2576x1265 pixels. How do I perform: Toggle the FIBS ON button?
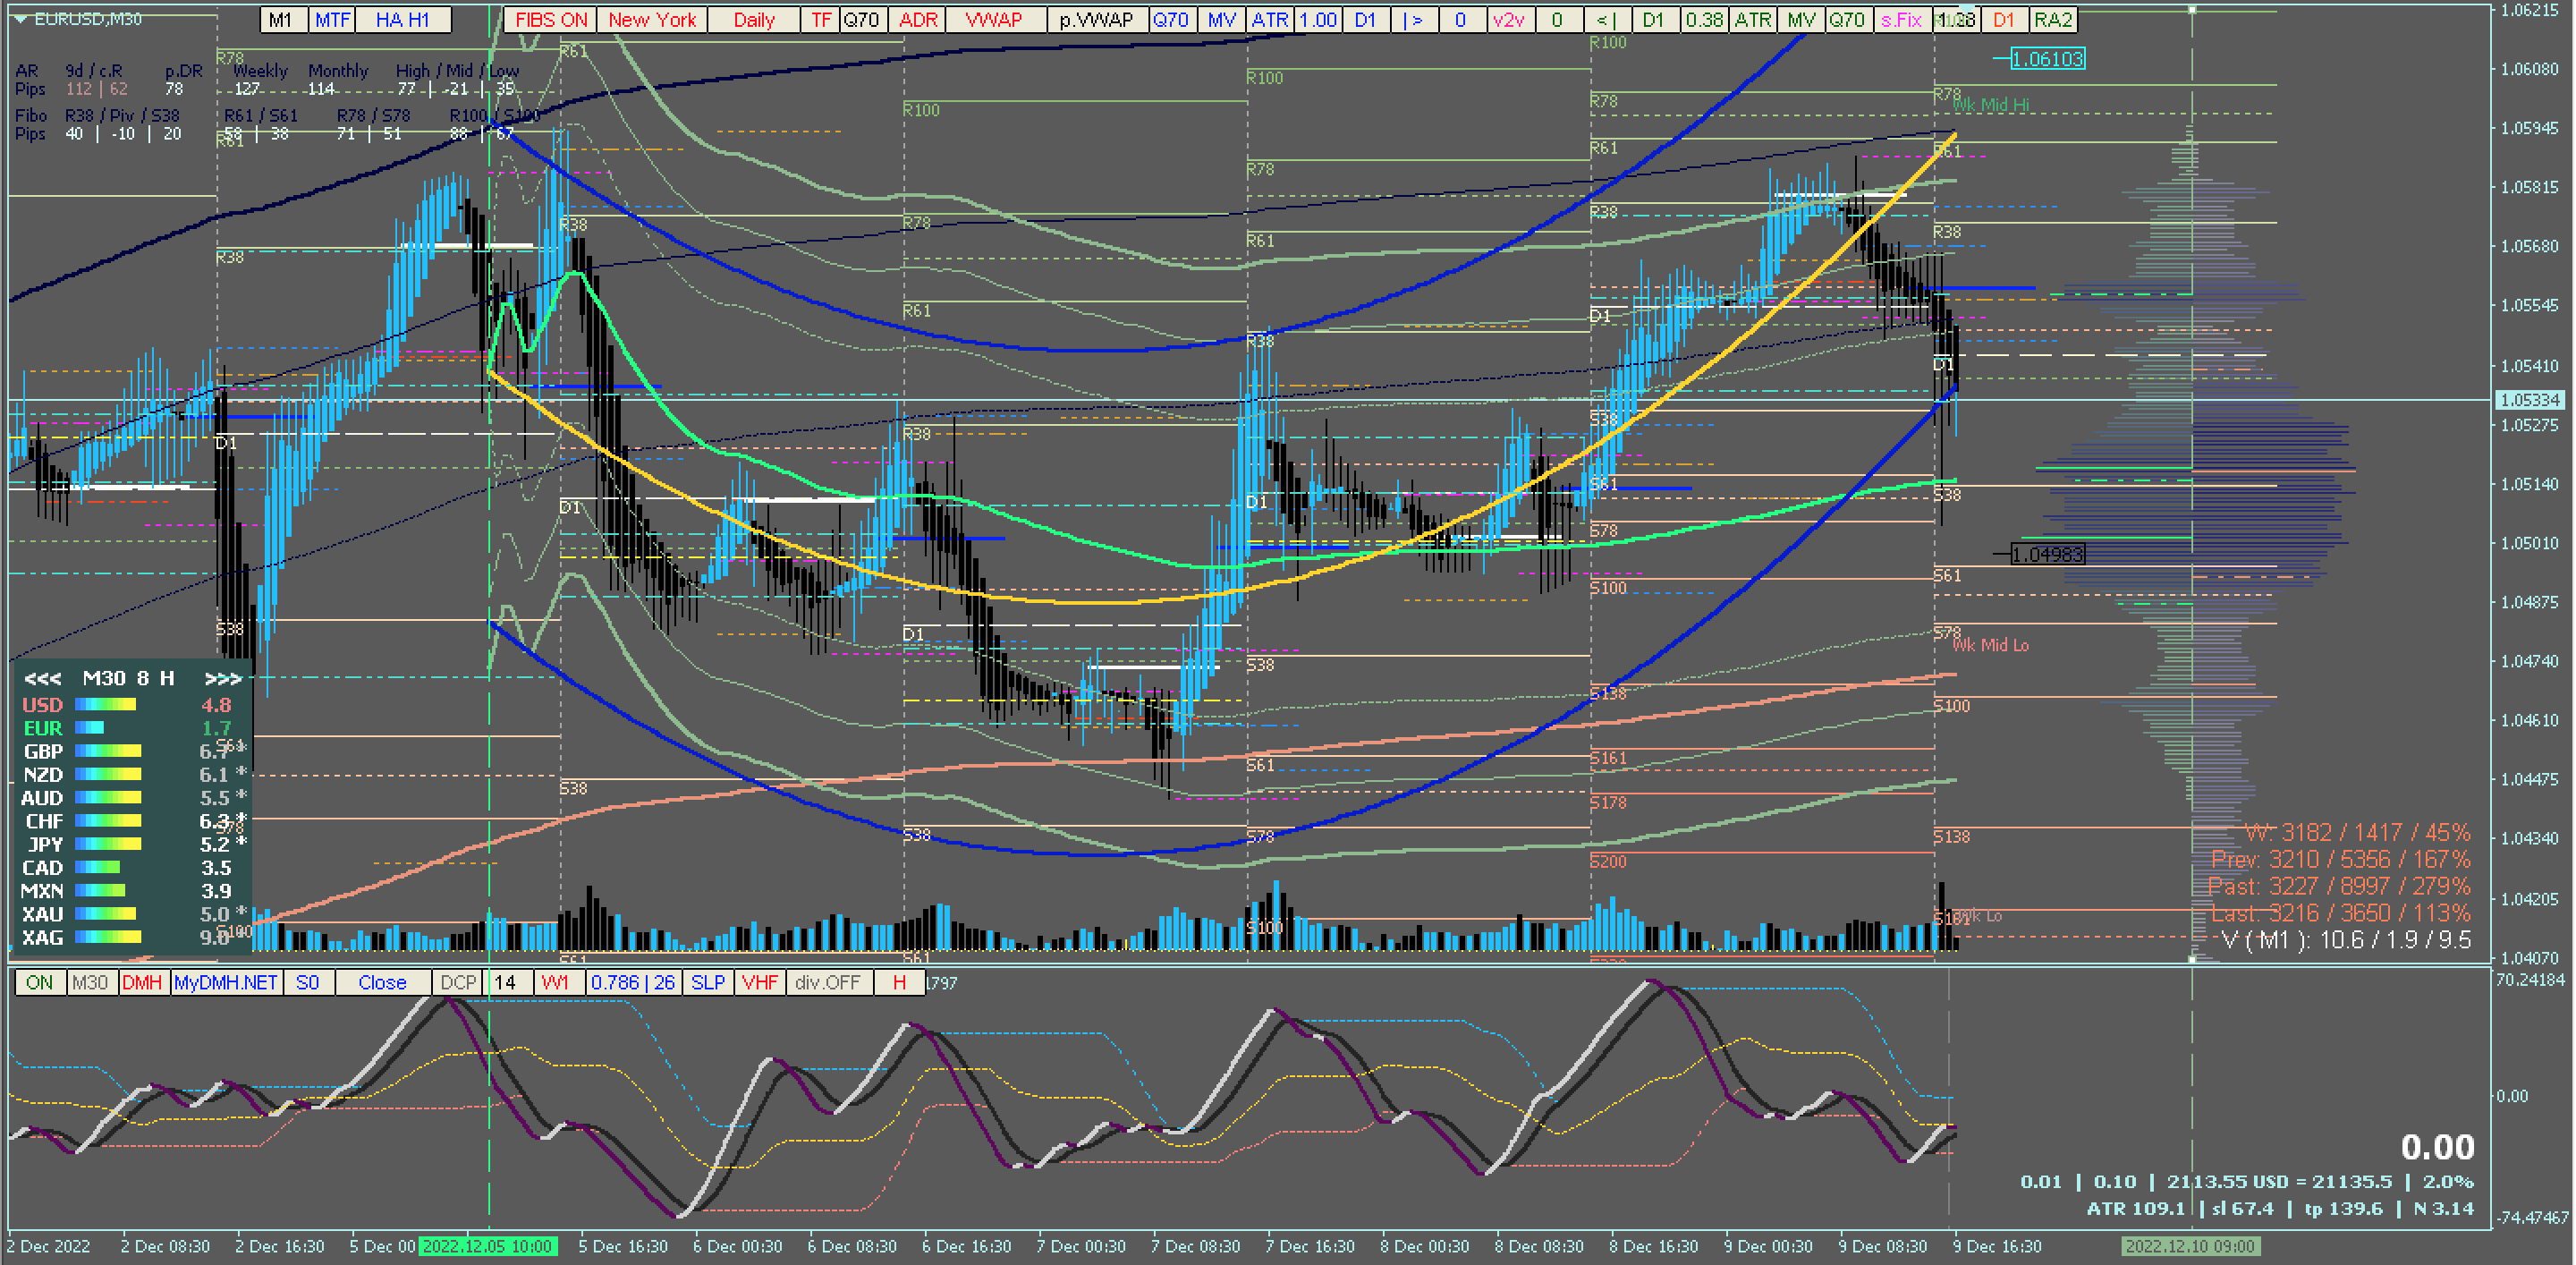(x=550, y=20)
